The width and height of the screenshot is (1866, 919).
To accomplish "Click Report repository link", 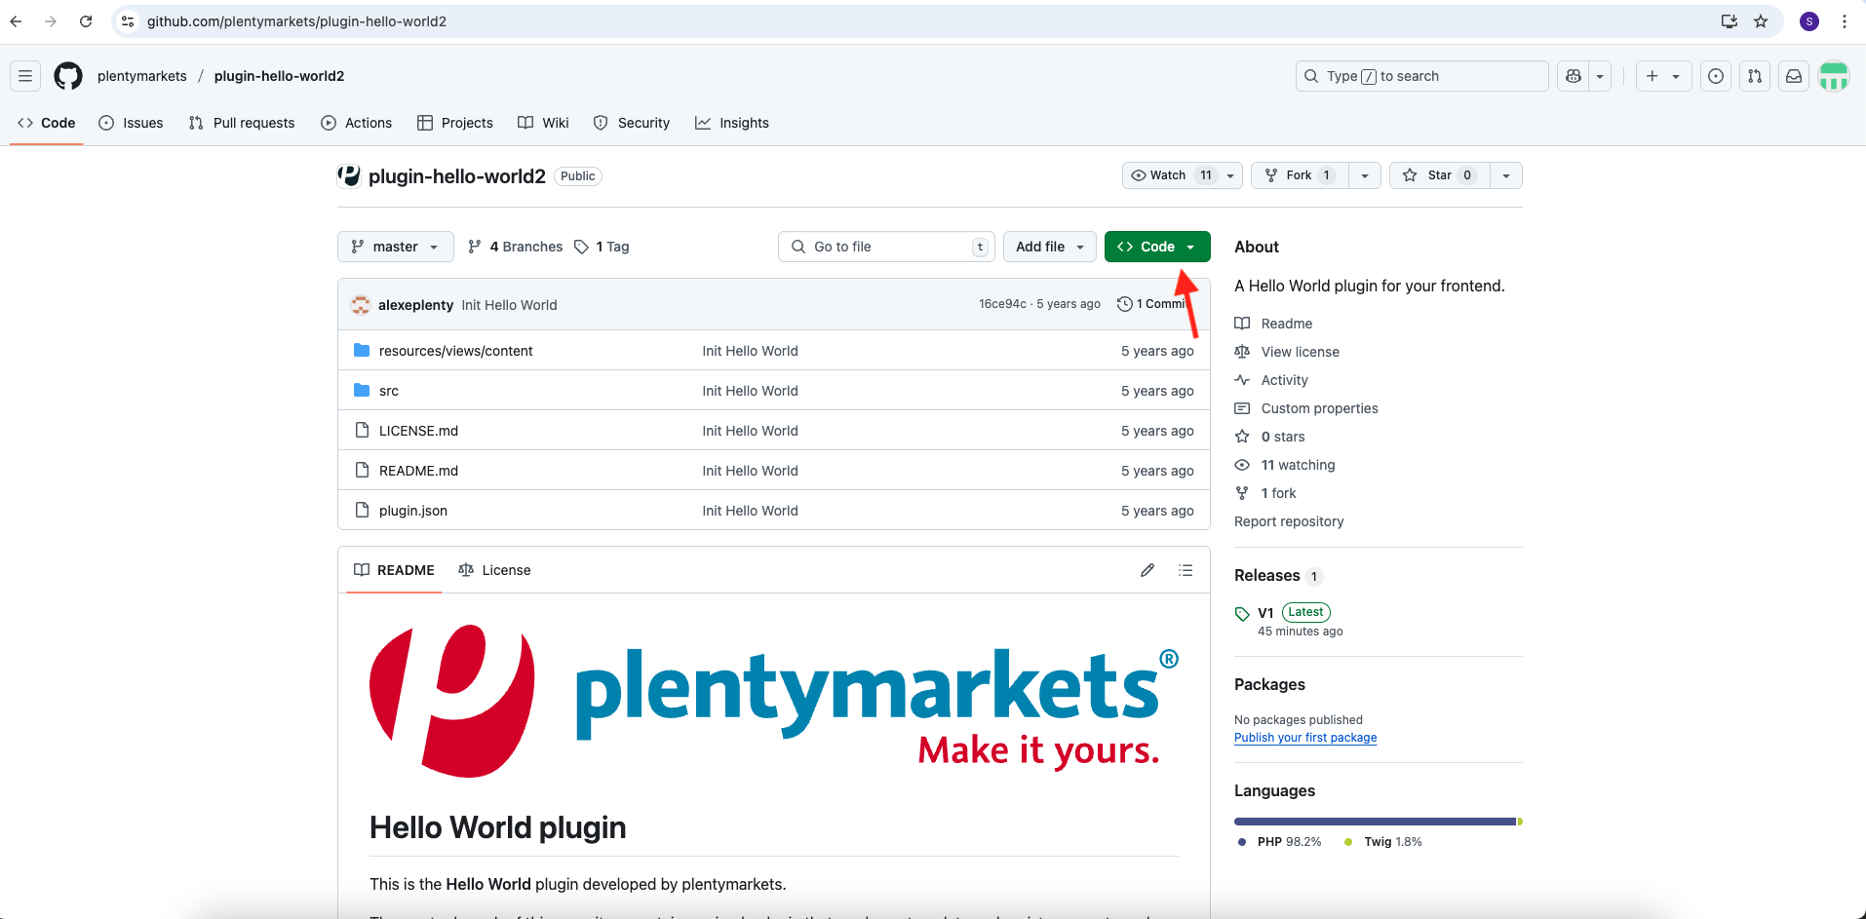I will [x=1289, y=521].
